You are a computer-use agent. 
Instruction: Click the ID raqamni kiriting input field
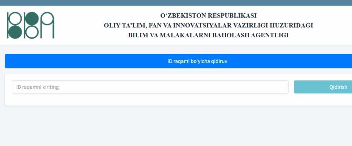click(150, 87)
